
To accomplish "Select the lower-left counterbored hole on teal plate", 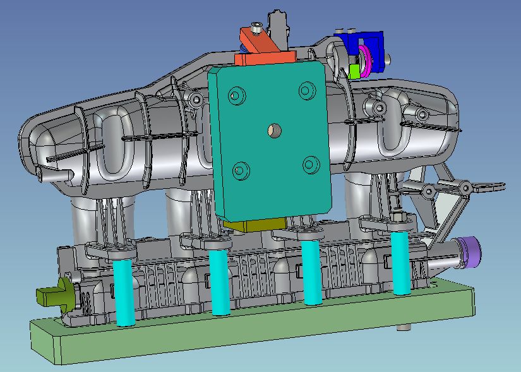I will click(x=241, y=171).
